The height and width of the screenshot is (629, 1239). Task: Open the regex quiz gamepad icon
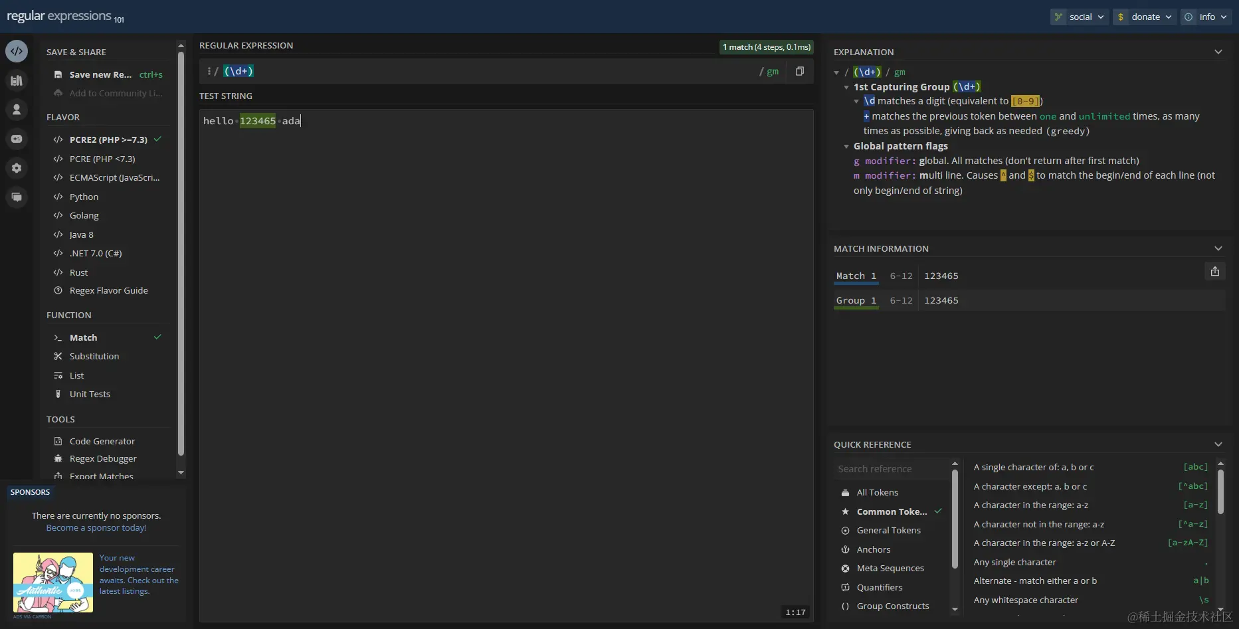click(x=17, y=139)
